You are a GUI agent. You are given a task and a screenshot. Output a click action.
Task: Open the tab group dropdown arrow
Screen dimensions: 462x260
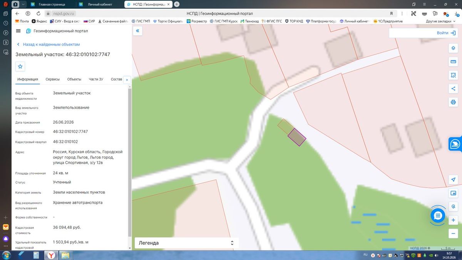[x=24, y=4]
